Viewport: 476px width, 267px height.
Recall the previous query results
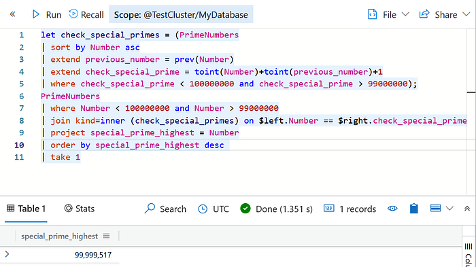pyautogui.click(x=86, y=14)
